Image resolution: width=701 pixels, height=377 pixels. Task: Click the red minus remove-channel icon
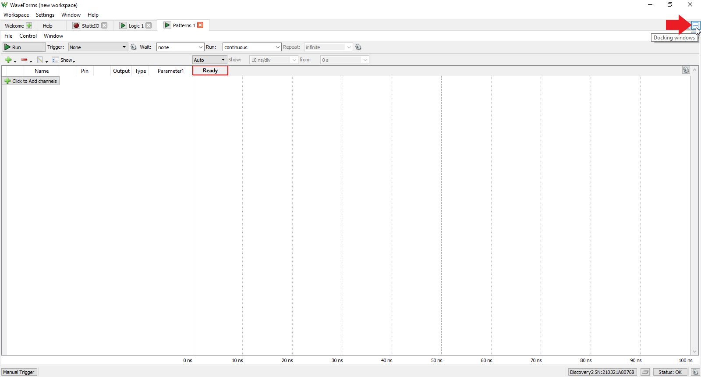tap(24, 60)
